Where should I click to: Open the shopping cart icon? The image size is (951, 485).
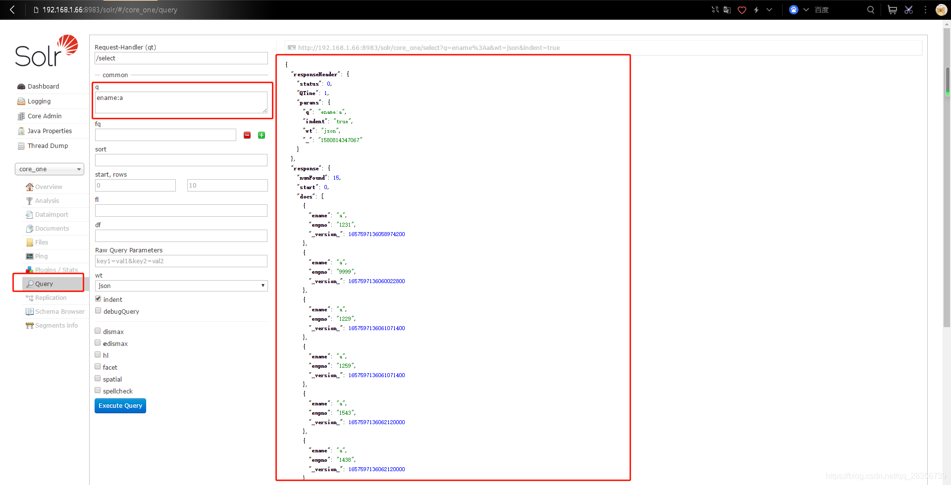pyautogui.click(x=892, y=10)
